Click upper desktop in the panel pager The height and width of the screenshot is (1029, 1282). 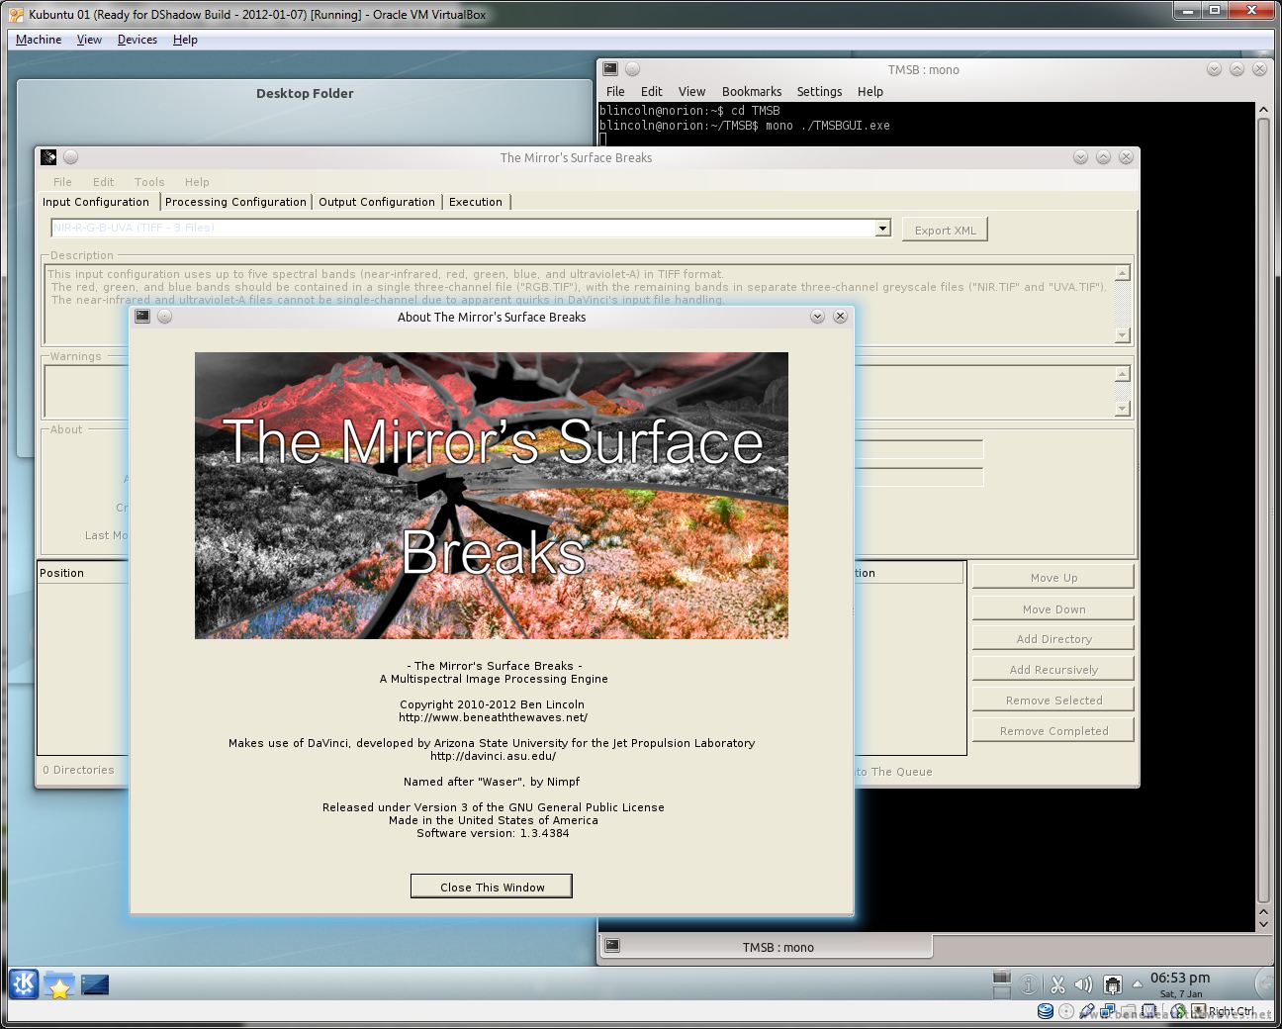[1001, 977]
